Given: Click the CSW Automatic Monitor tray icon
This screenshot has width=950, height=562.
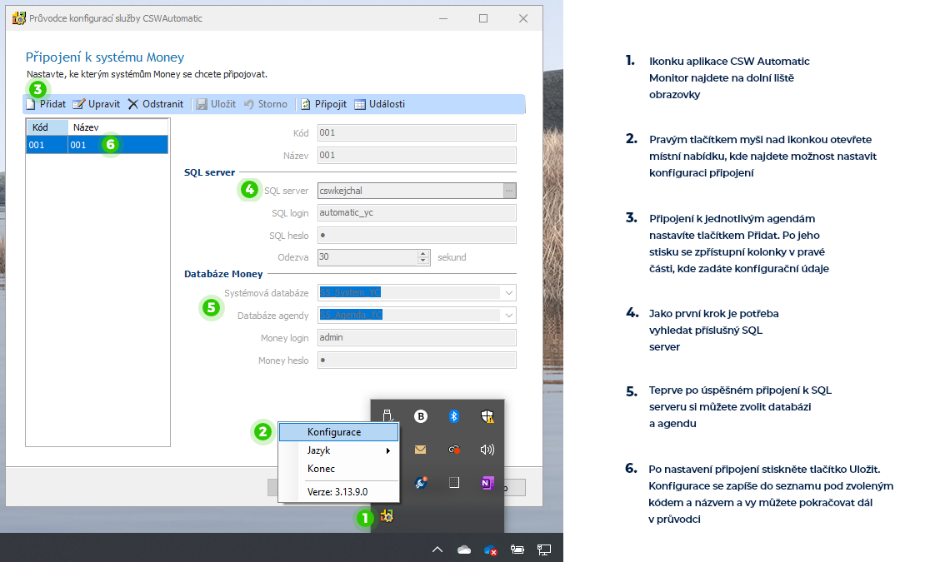Looking at the screenshot, I should tap(387, 516).
